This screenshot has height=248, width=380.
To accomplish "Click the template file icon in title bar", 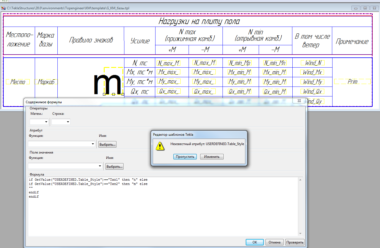I will 4,8.
